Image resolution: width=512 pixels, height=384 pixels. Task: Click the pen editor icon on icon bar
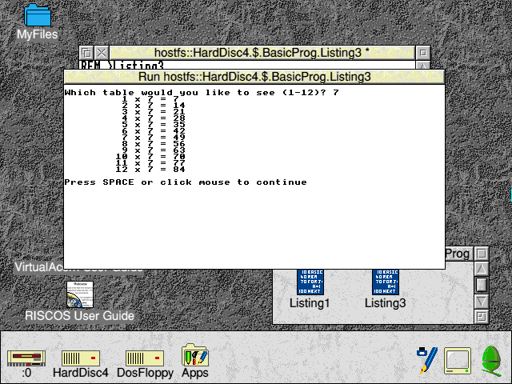[x=426, y=360]
